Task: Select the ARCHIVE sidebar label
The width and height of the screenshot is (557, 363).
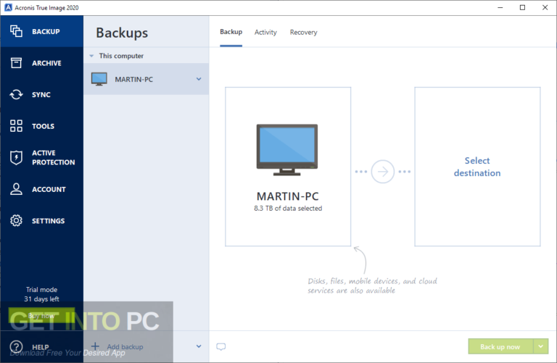Action: 46,63
